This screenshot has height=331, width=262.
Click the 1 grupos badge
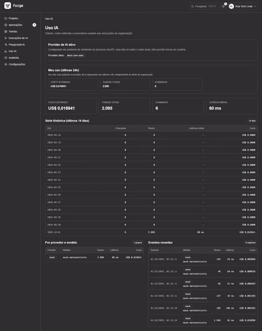pos(138,242)
